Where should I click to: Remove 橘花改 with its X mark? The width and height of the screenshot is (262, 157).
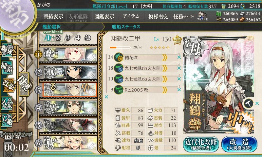[179, 57]
